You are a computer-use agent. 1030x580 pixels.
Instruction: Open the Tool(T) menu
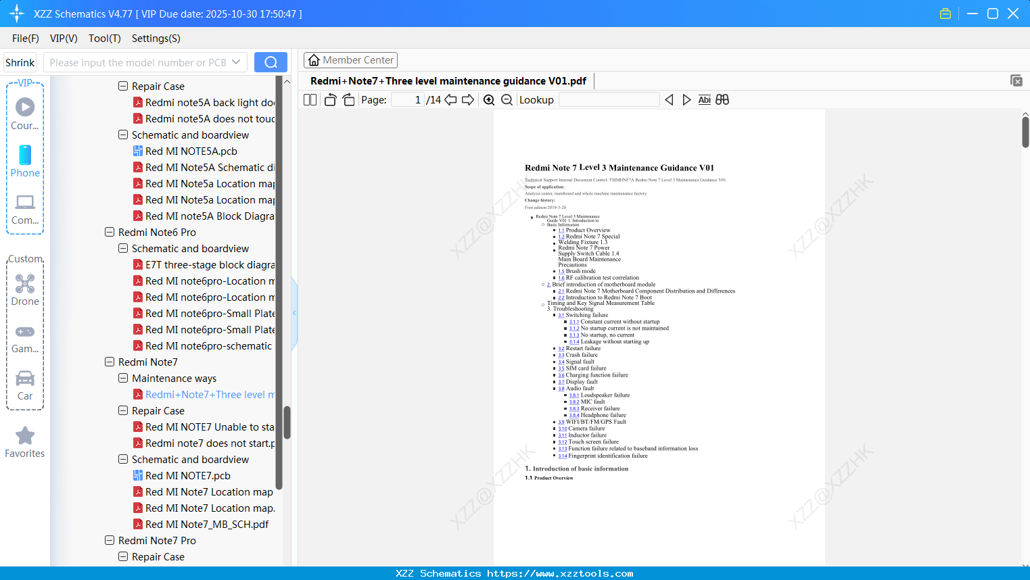coord(105,39)
